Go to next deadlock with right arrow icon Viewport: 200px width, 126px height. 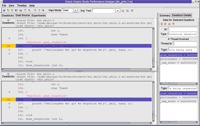165,24
